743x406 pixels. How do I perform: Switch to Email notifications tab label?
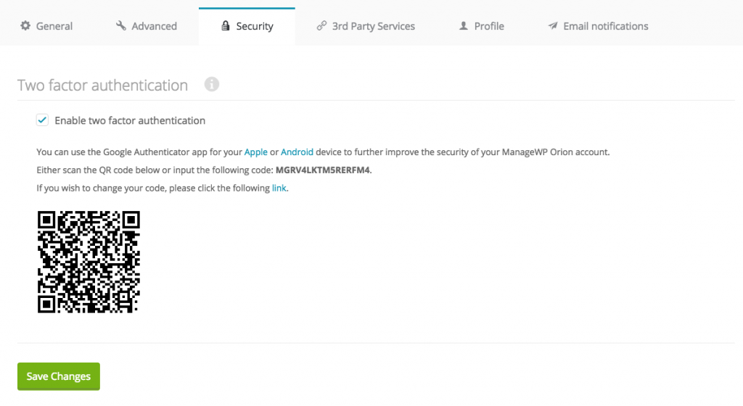[x=606, y=26]
